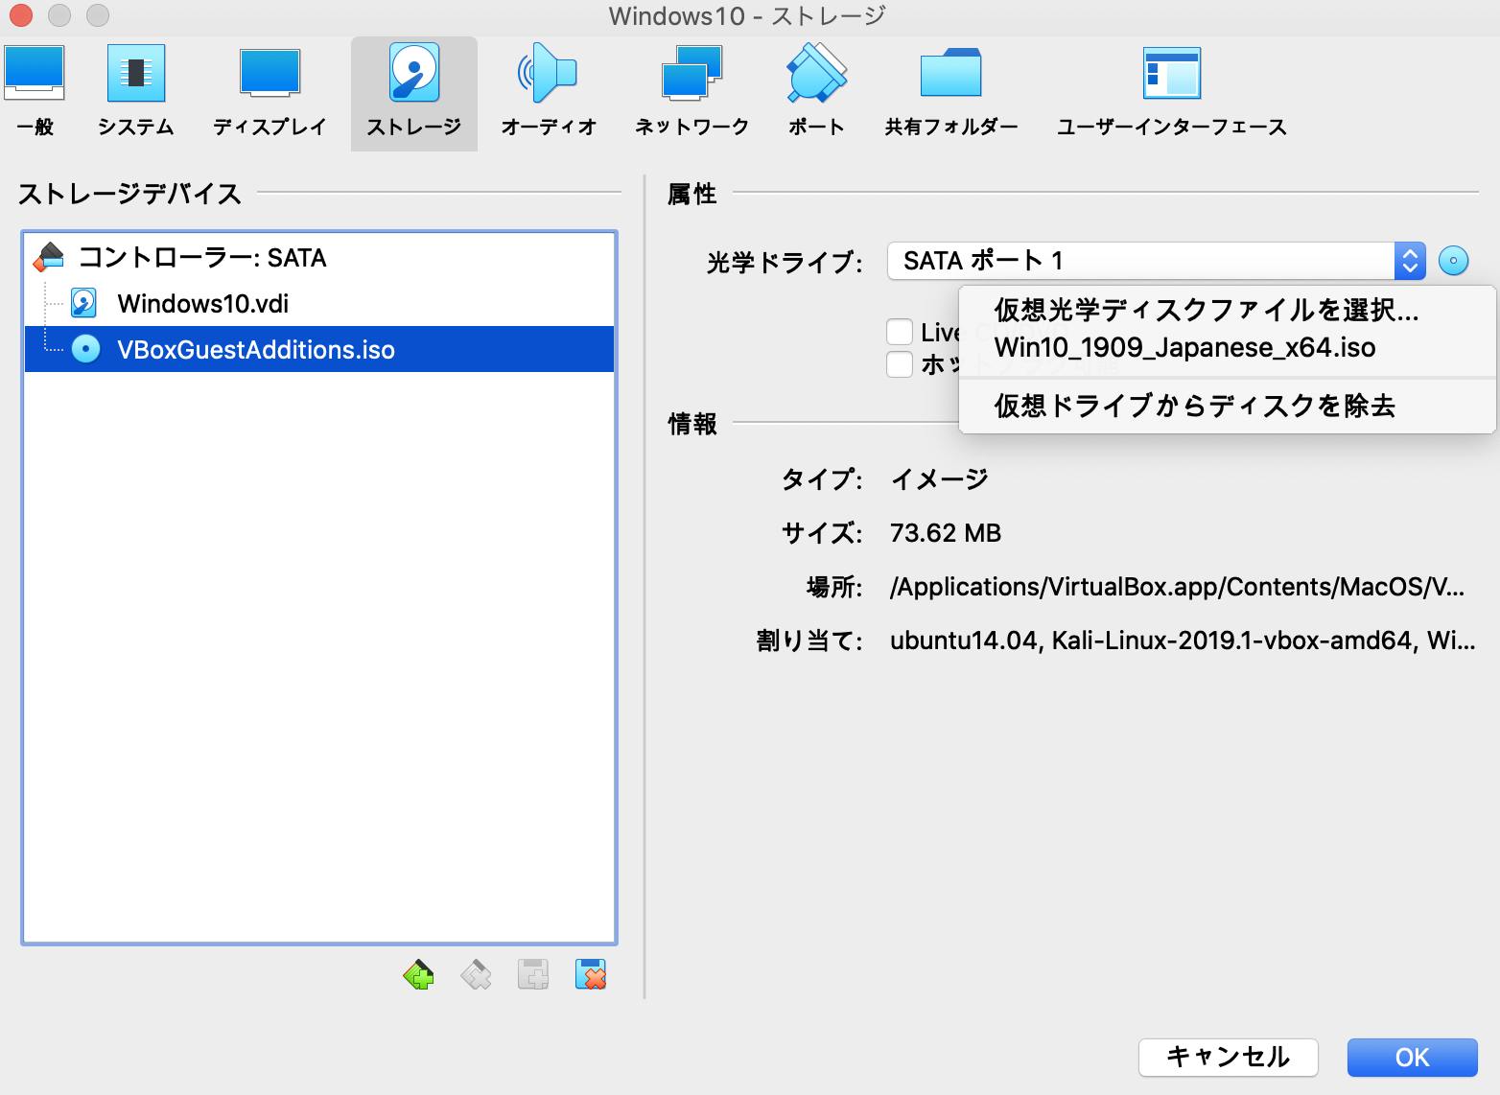Enable the Live CD/DVD checkbox
Image resolution: width=1500 pixels, height=1095 pixels.
click(x=900, y=331)
